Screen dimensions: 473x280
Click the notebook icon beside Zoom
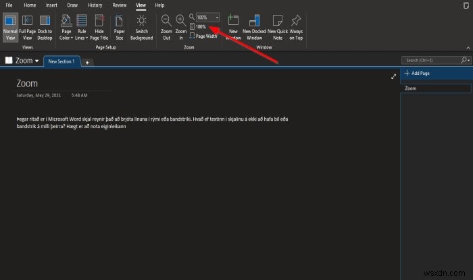9,60
